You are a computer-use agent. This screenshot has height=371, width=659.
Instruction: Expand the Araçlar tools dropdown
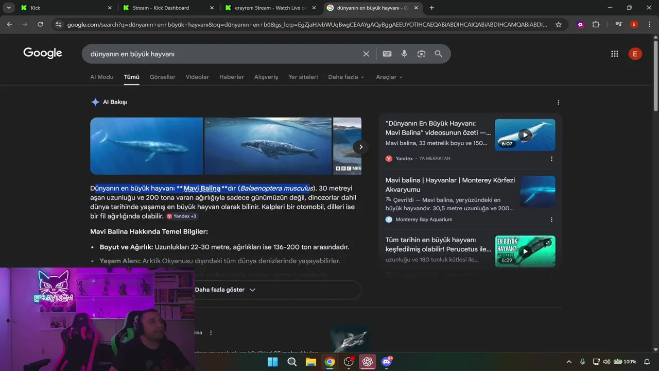(389, 77)
